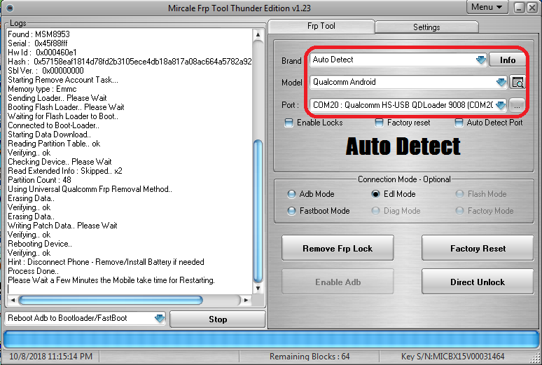The height and width of the screenshot is (365, 542).
Task: Click 'Using Universal Qualcomm Frp Removal Method' line
Action: (90, 189)
